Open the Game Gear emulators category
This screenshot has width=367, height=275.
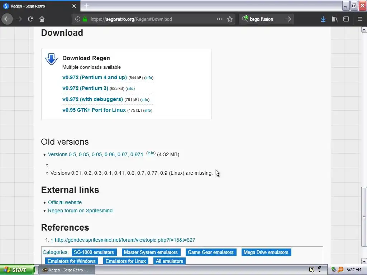point(211,252)
